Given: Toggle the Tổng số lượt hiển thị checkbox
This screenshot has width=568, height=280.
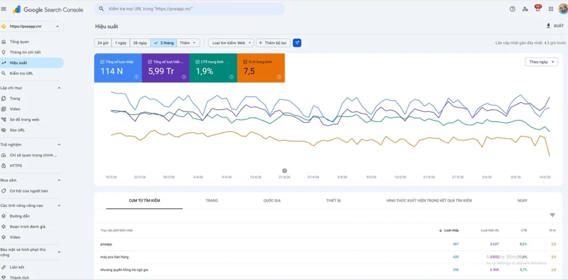Looking at the screenshot, I should pyautogui.click(x=150, y=62).
